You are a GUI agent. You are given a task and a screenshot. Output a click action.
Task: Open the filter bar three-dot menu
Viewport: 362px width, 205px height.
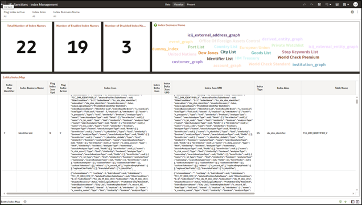[357, 12]
